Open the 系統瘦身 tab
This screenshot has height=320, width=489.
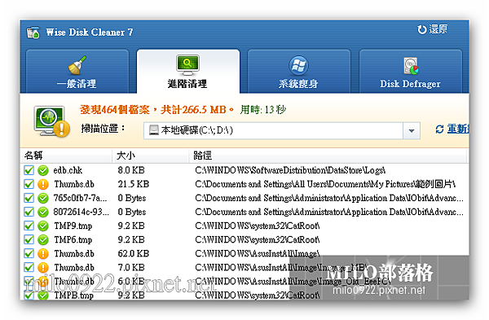click(x=299, y=72)
